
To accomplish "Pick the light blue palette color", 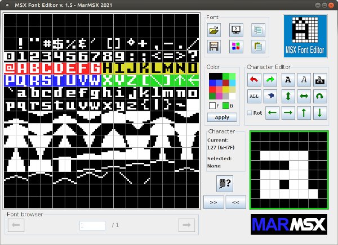I will pyautogui.click(x=219, y=83).
